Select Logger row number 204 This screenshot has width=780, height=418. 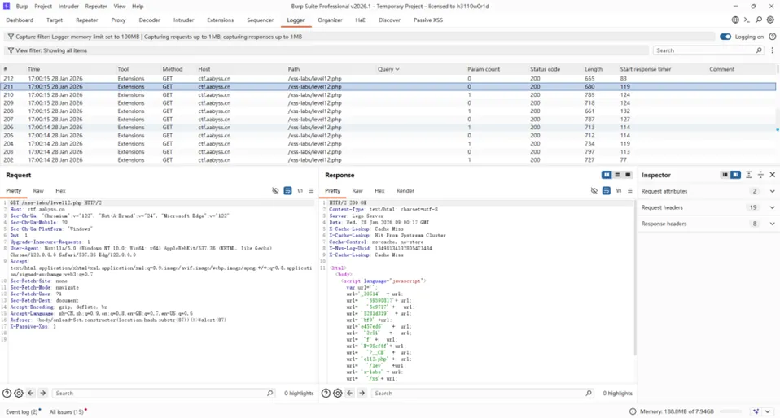click(x=389, y=144)
